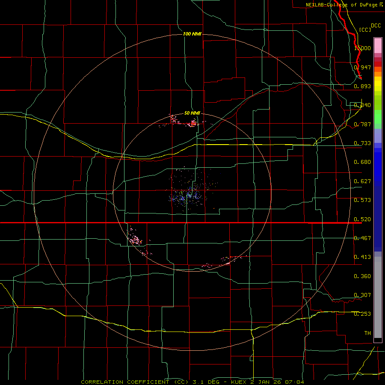Click the 0.520 color scale value
This screenshot has width=385, height=385.
point(362,219)
